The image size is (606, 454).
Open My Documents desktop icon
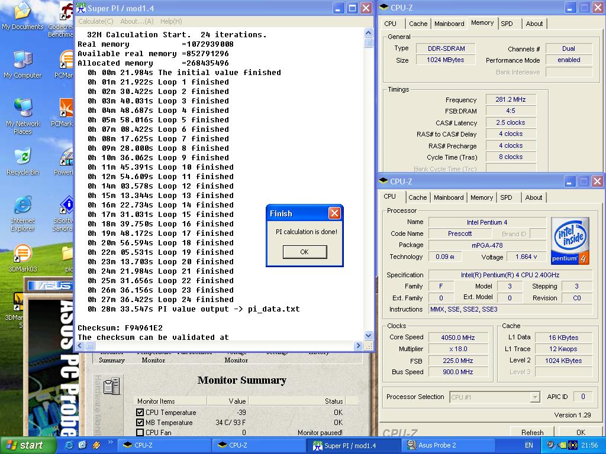(x=22, y=16)
